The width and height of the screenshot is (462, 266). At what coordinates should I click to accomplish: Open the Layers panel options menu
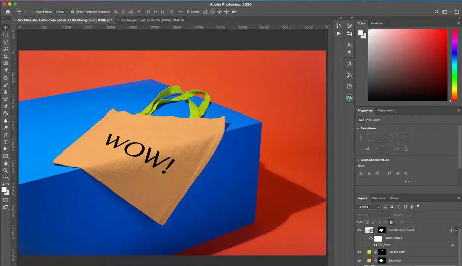[459, 198]
